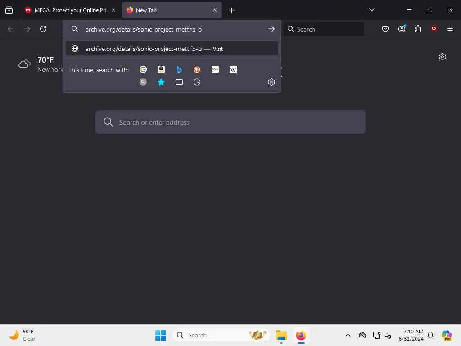This screenshot has height=346, width=461.
Task: Open the 70°F New York weather widget
Action: pyautogui.click(x=41, y=64)
